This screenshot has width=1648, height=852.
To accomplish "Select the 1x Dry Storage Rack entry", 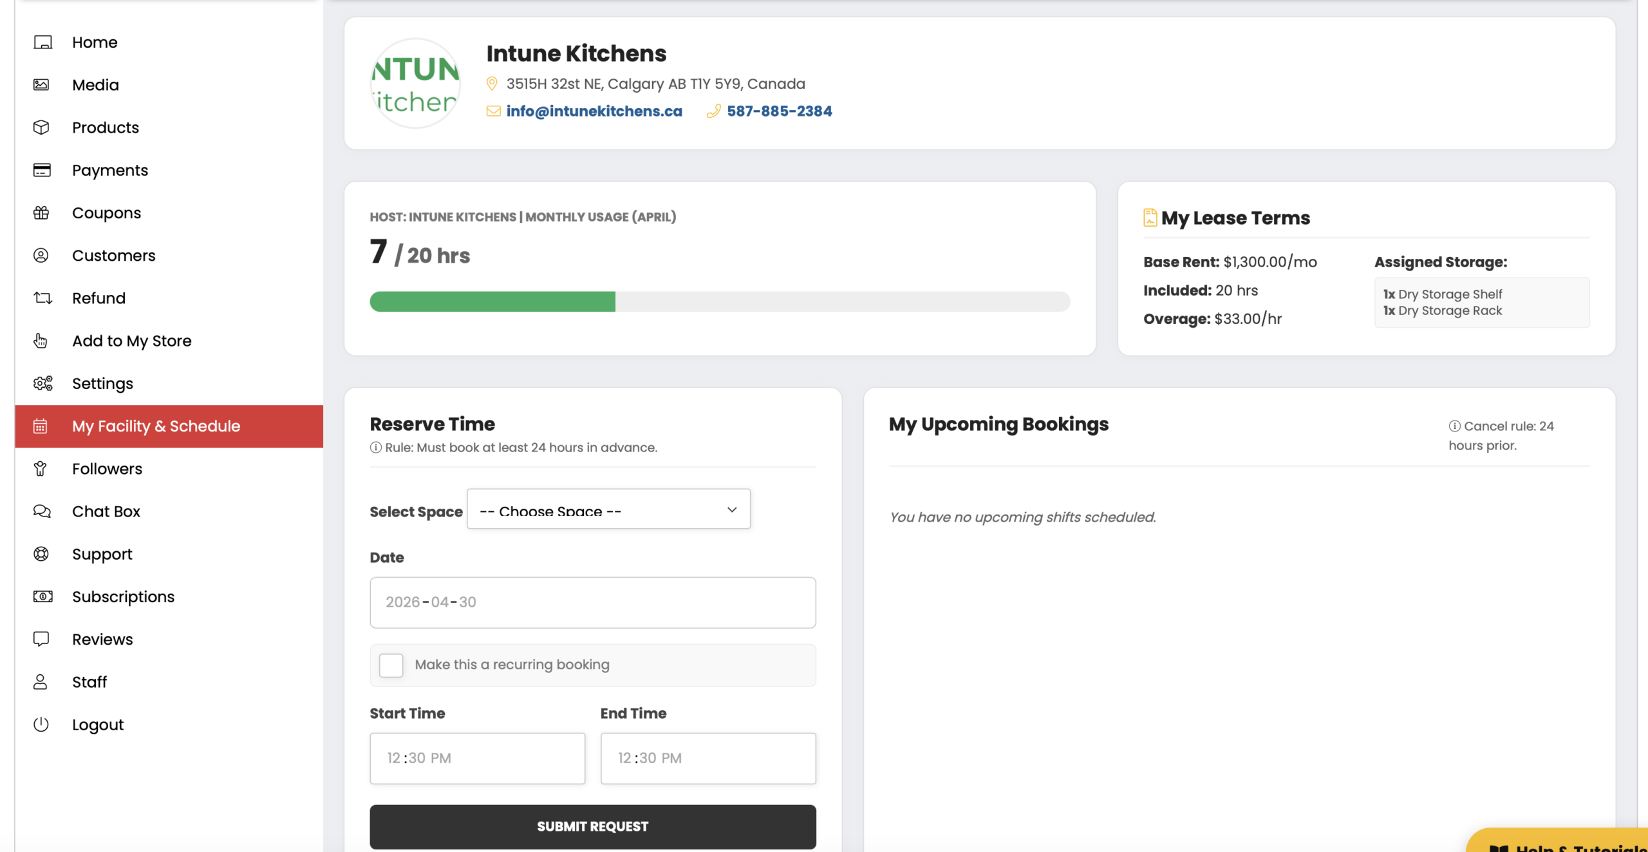I will pyautogui.click(x=1443, y=310).
